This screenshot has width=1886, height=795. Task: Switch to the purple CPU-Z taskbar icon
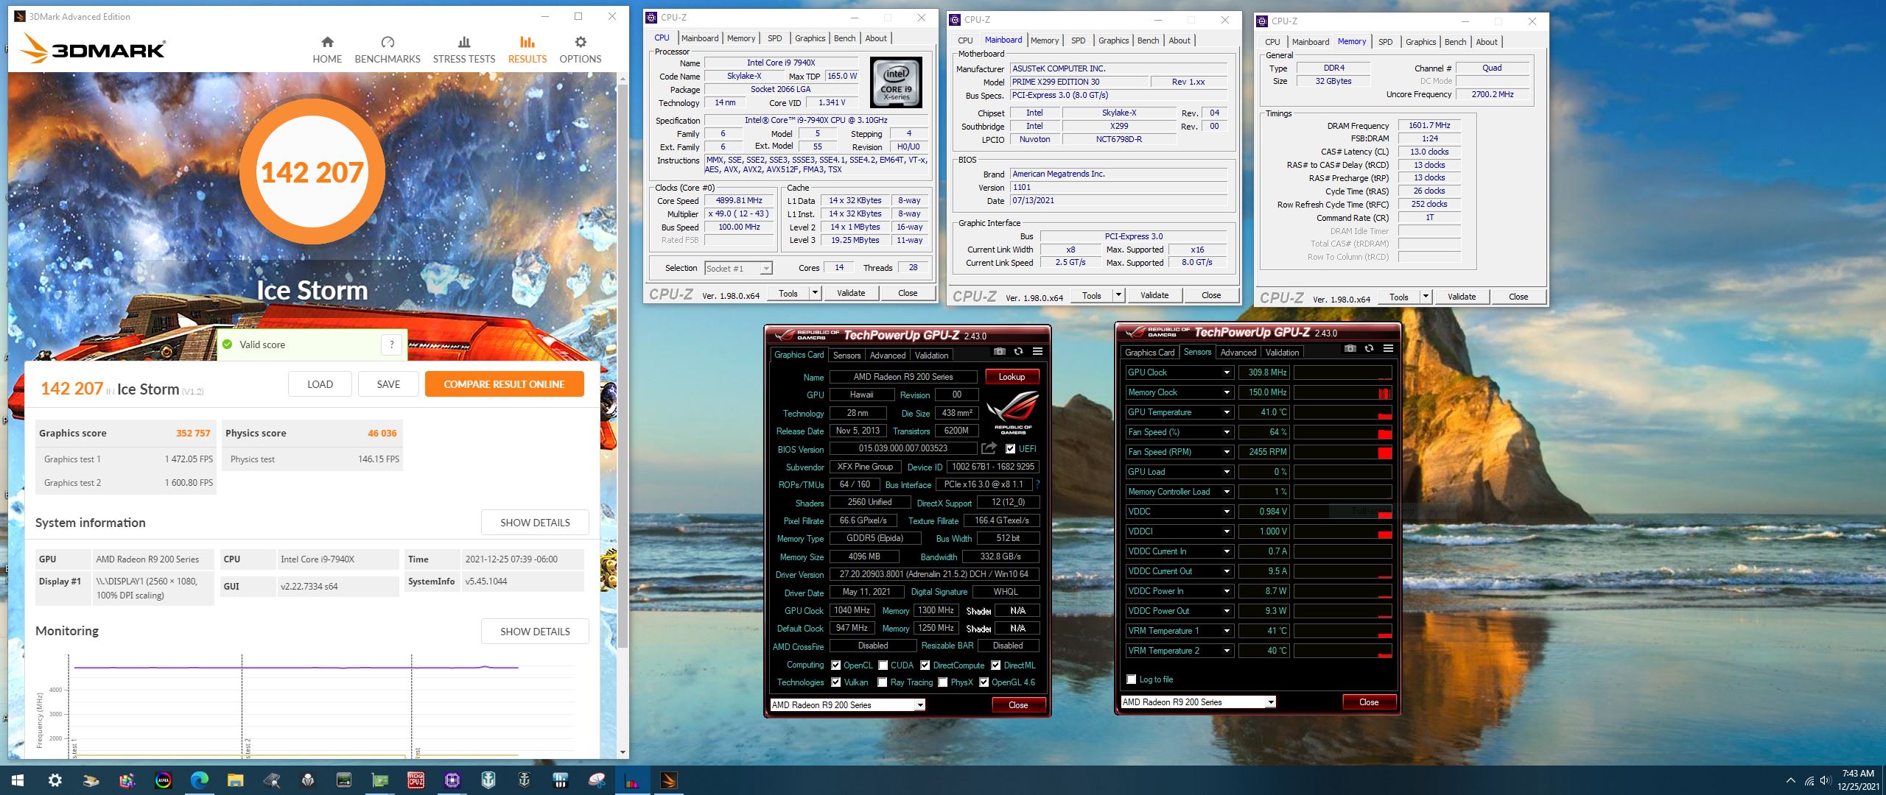[452, 780]
